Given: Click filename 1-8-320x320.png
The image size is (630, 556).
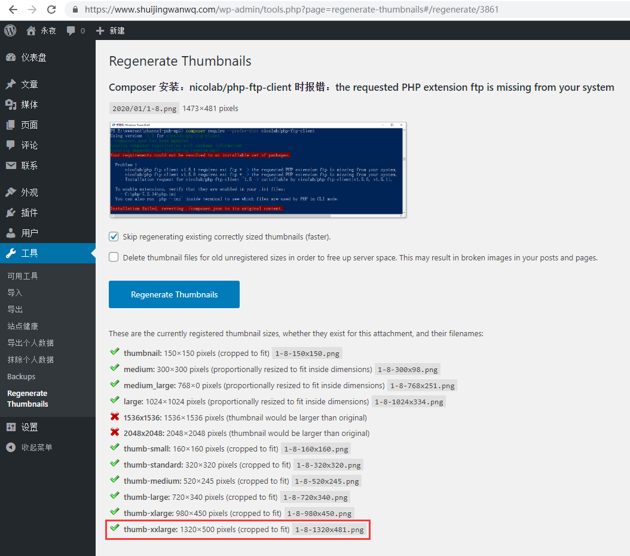Looking at the screenshot, I should coord(328,465).
